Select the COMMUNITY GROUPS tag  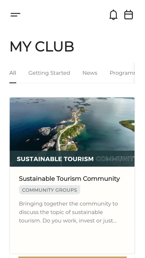point(50,190)
